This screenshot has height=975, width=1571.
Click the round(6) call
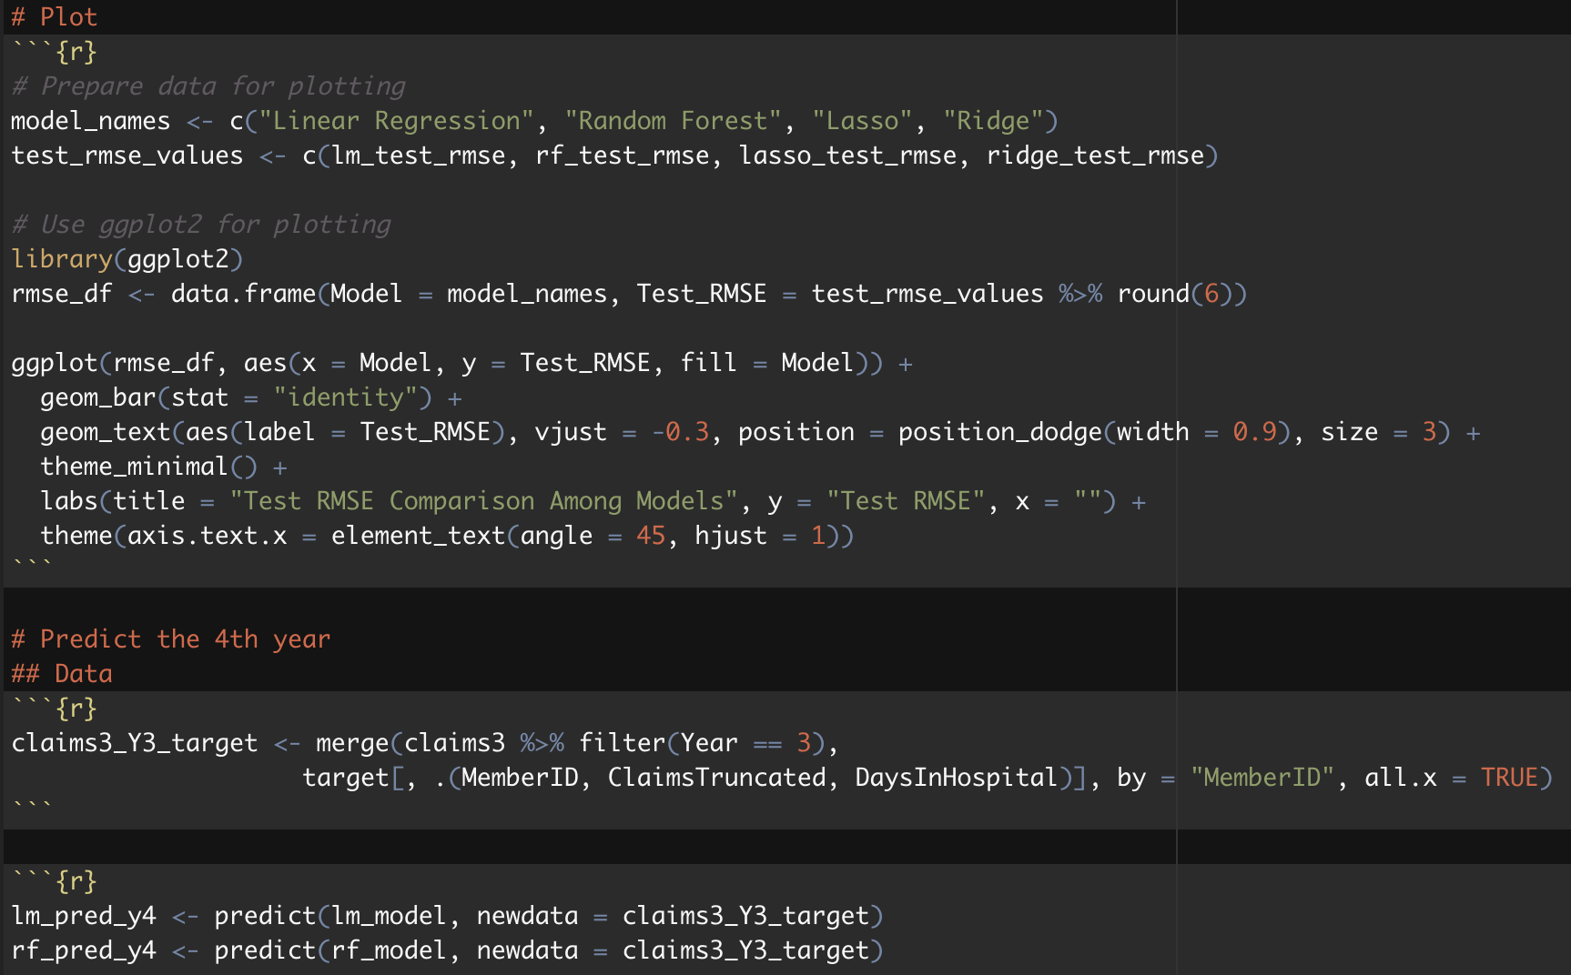click(x=1175, y=294)
